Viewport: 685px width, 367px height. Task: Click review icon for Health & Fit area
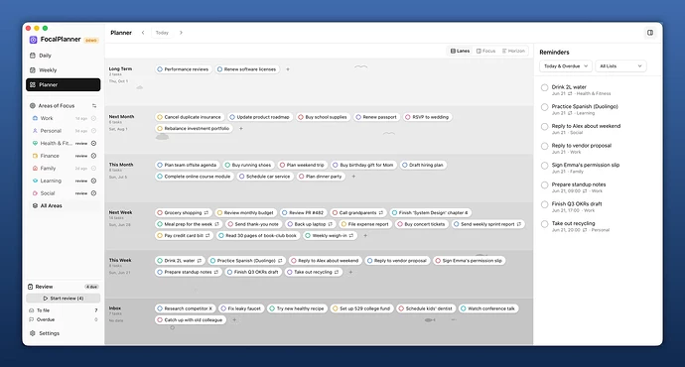(93, 143)
